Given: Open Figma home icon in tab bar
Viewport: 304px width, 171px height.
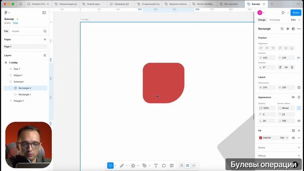Looking at the screenshot, I should (21, 4).
